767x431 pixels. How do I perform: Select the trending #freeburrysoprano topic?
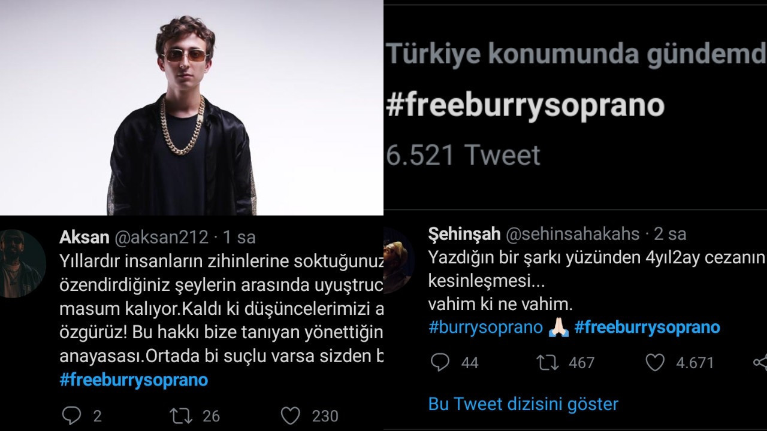[x=526, y=105]
